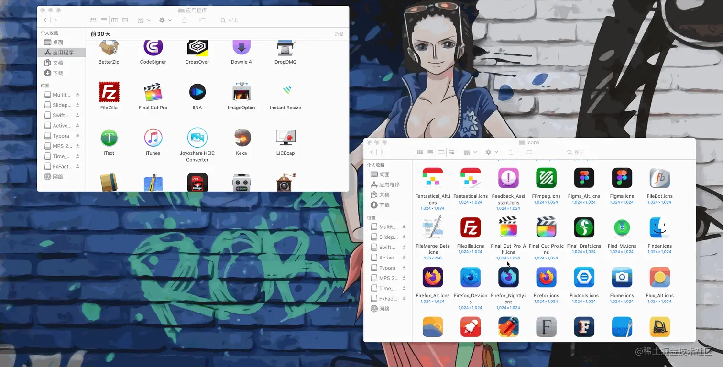Click the DropDMG app icon
The image size is (723, 367).
point(285,48)
